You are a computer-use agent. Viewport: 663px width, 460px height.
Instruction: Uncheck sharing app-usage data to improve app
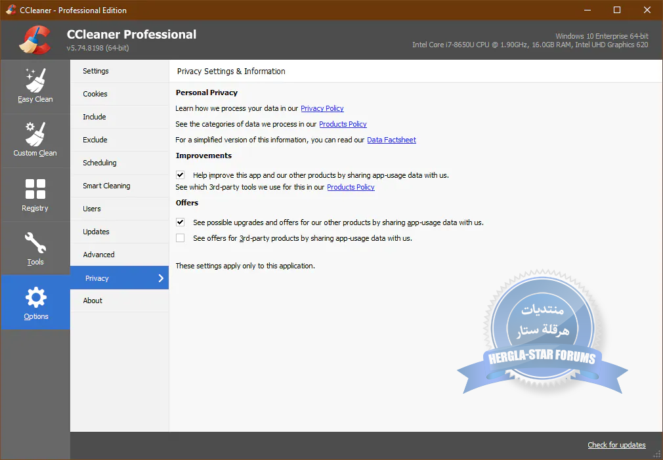tap(180, 175)
